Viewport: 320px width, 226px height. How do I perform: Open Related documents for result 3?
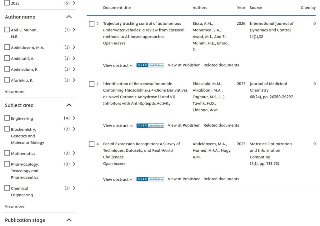[221, 125]
